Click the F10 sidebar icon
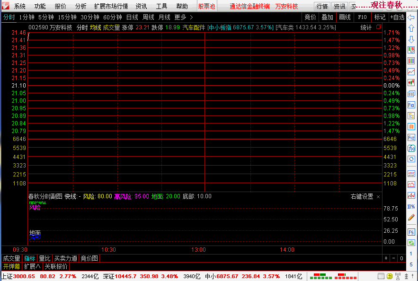 tap(411, 105)
